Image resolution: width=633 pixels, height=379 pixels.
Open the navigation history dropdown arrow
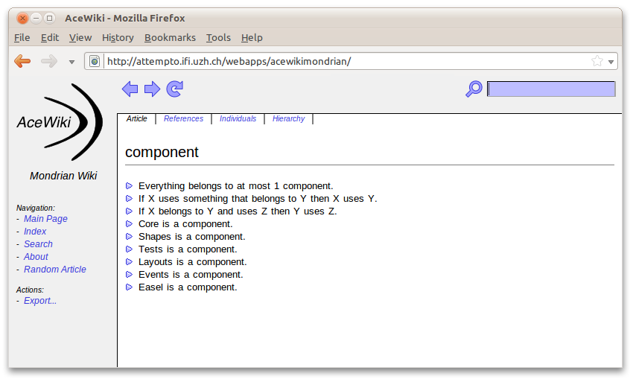click(71, 62)
